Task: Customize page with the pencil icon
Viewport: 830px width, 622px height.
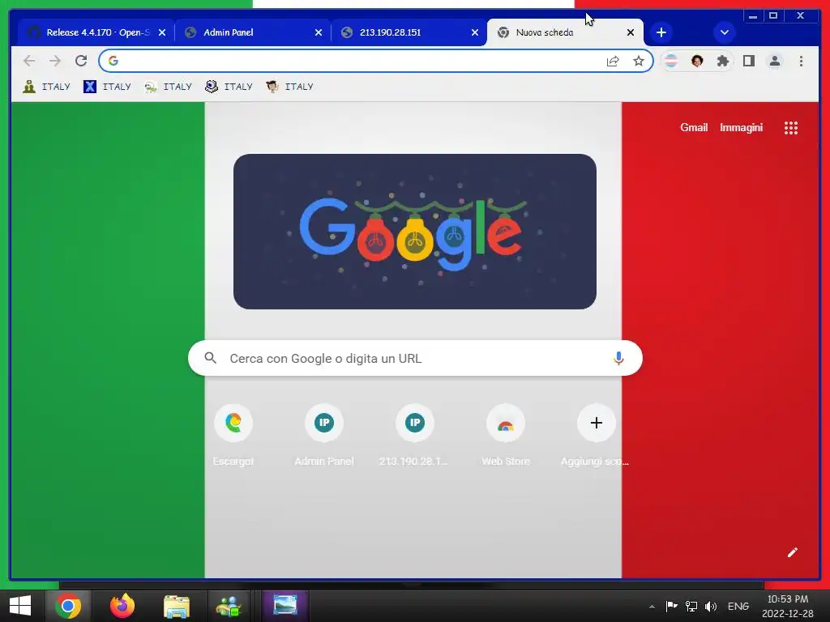Action: [x=793, y=552]
